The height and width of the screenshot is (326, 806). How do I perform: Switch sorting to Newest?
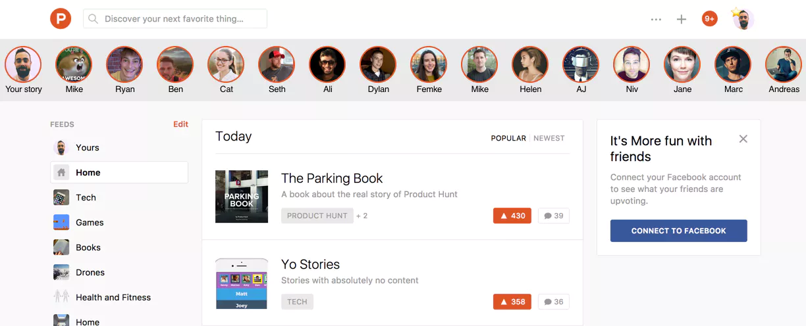(x=549, y=138)
